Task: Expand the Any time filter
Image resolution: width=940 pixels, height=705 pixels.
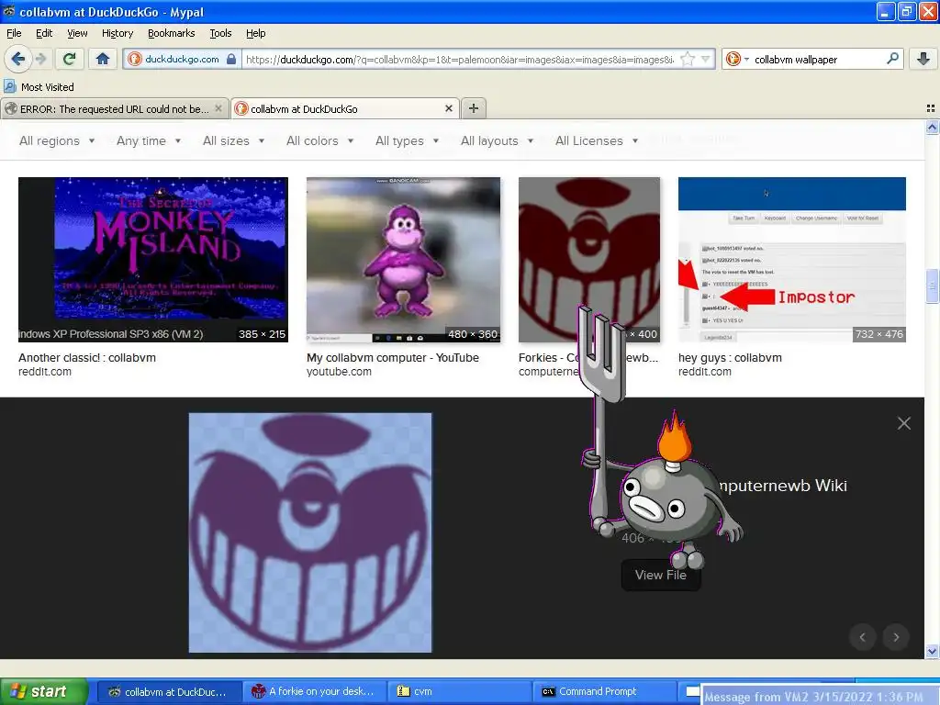Action: [x=149, y=140]
